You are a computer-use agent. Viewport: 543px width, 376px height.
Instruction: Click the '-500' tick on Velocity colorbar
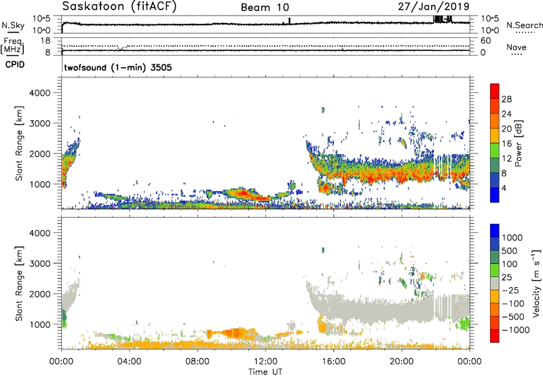[x=513, y=316]
